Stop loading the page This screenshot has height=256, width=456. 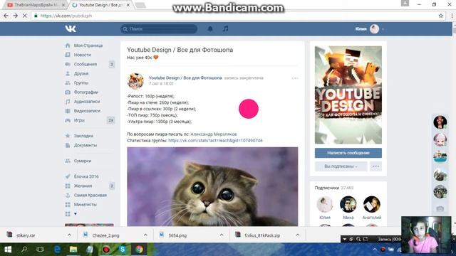[25, 16]
